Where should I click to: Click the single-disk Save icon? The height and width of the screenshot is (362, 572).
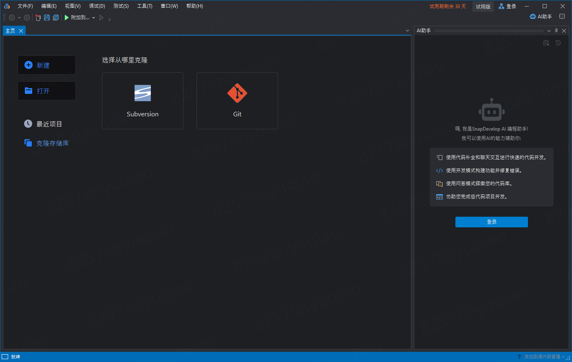[47, 18]
